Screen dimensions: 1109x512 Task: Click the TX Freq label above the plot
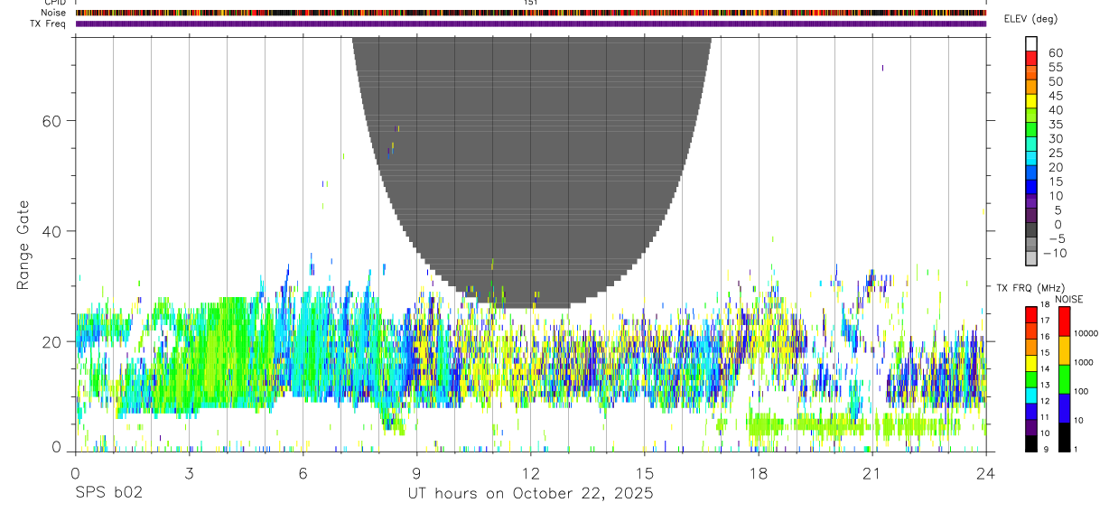[x=48, y=23]
